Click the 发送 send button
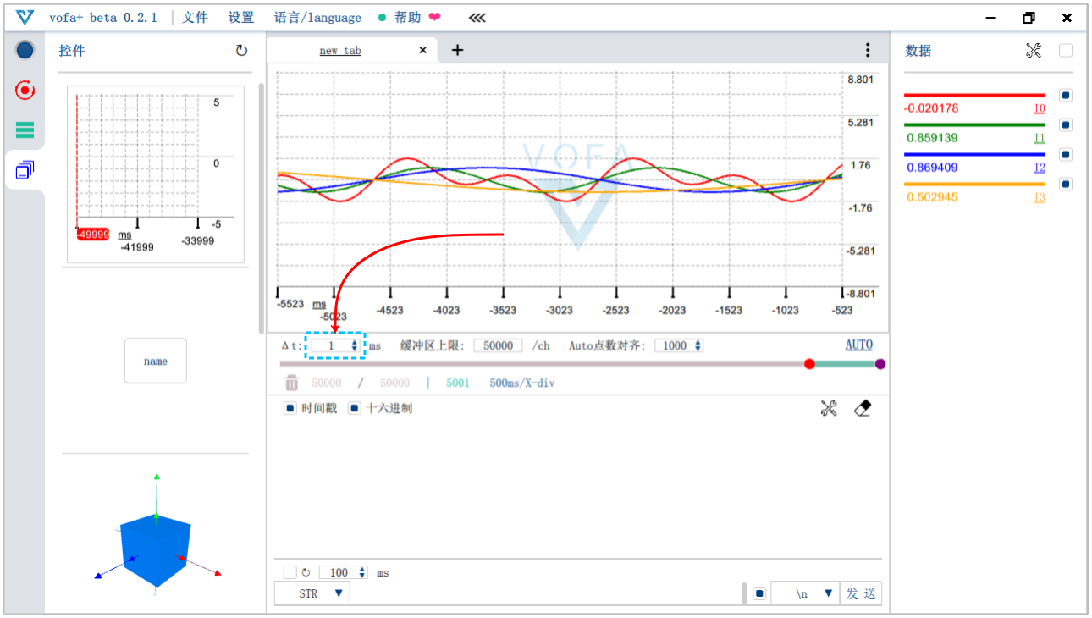 point(861,593)
